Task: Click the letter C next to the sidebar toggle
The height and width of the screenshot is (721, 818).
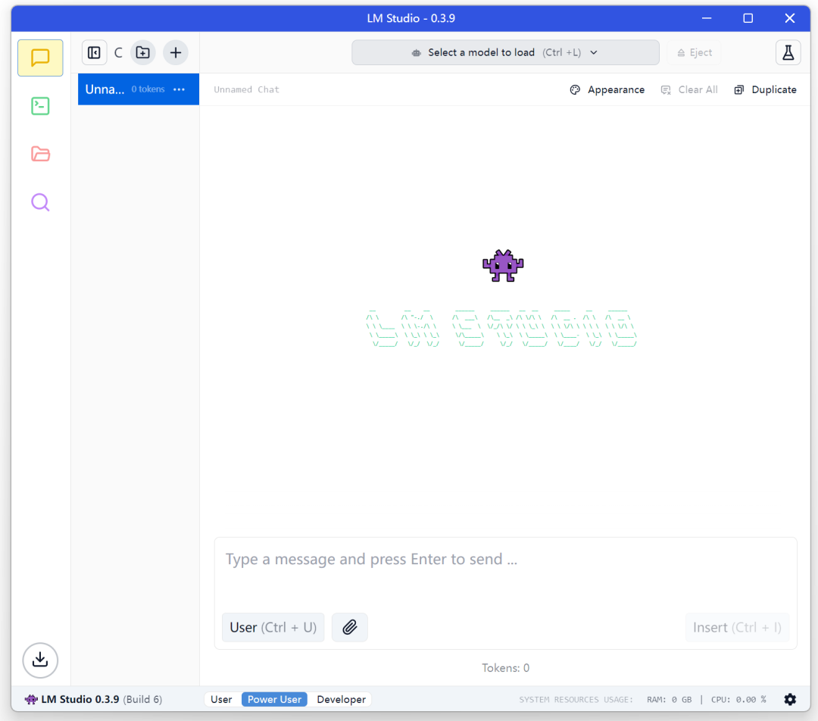Action: pyautogui.click(x=118, y=53)
